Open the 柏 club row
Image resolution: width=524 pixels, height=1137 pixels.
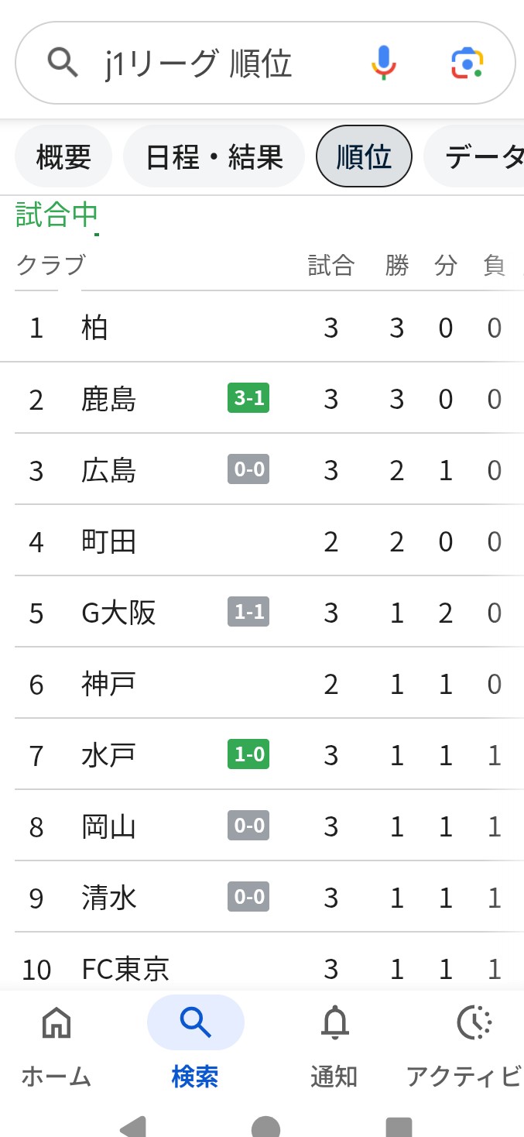(262, 328)
